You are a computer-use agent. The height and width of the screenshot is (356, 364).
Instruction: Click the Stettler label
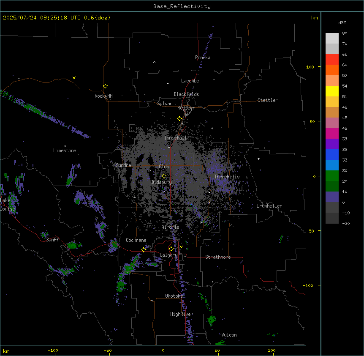[x=268, y=100]
